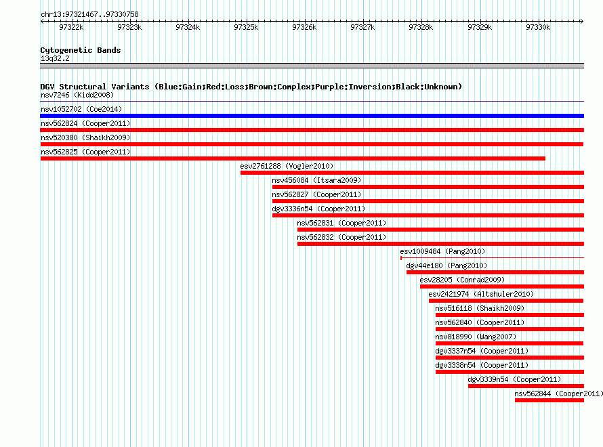Click the nsv516118 (Shaikh2009) label
Image resolution: width=603 pixels, height=447 pixels.
click(480, 308)
